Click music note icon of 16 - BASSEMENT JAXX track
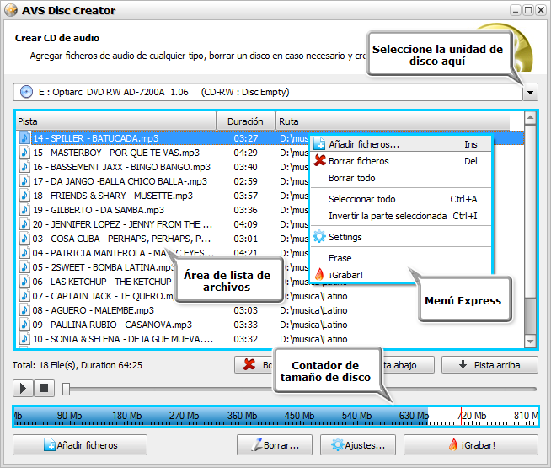The width and height of the screenshot is (551, 468). tap(24, 167)
